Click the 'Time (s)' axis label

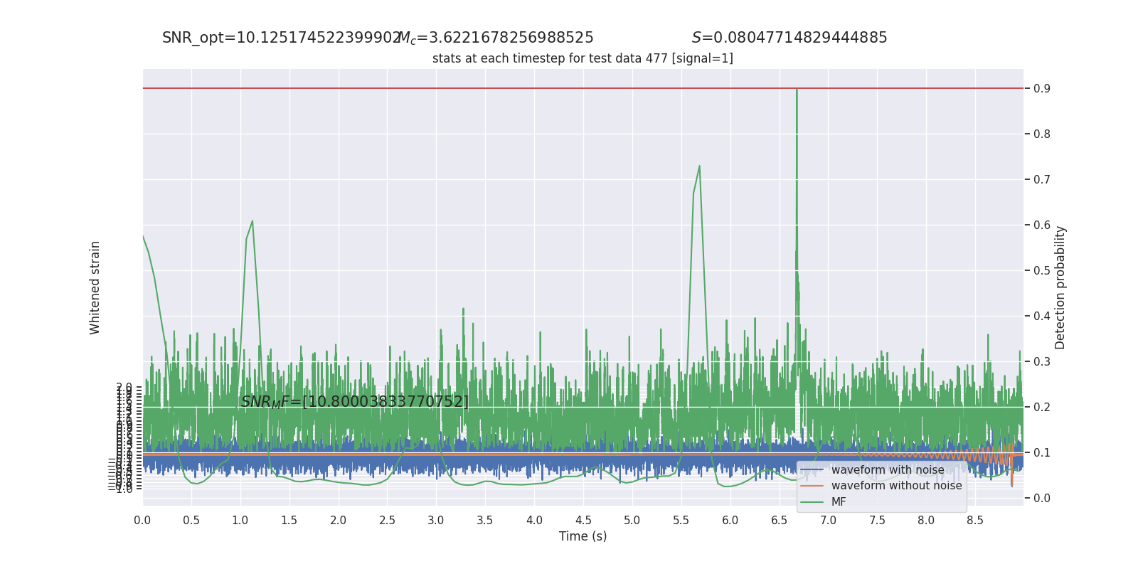pyautogui.click(x=583, y=536)
